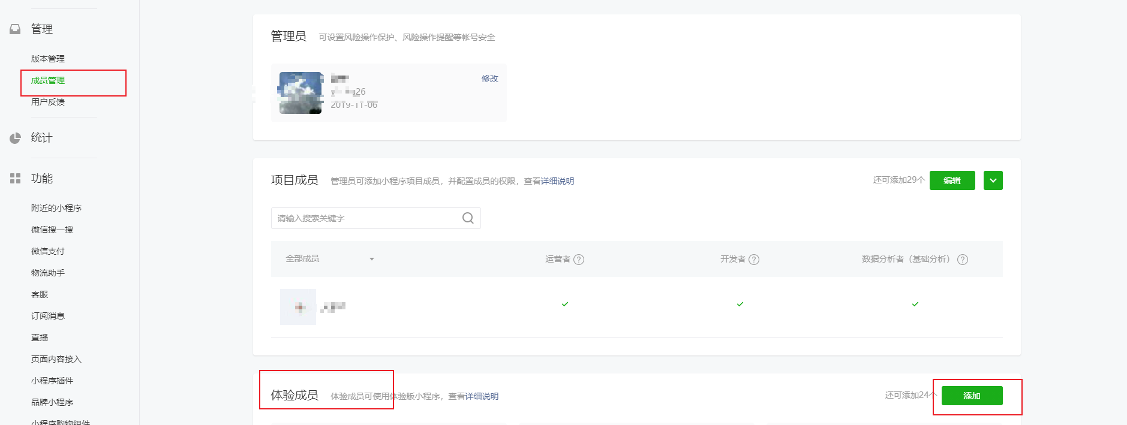Click the 数据分析者 permission checkmark
This screenshot has width=1127, height=425.
915,304
